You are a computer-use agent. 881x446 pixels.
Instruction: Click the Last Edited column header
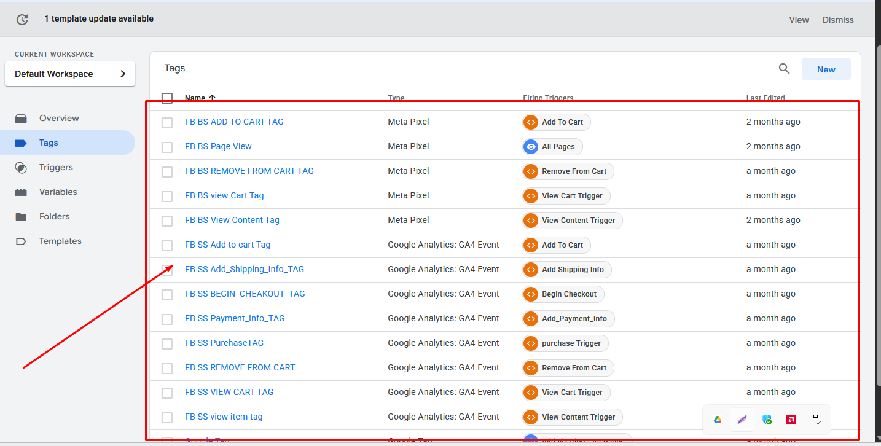pyautogui.click(x=765, y=98)
